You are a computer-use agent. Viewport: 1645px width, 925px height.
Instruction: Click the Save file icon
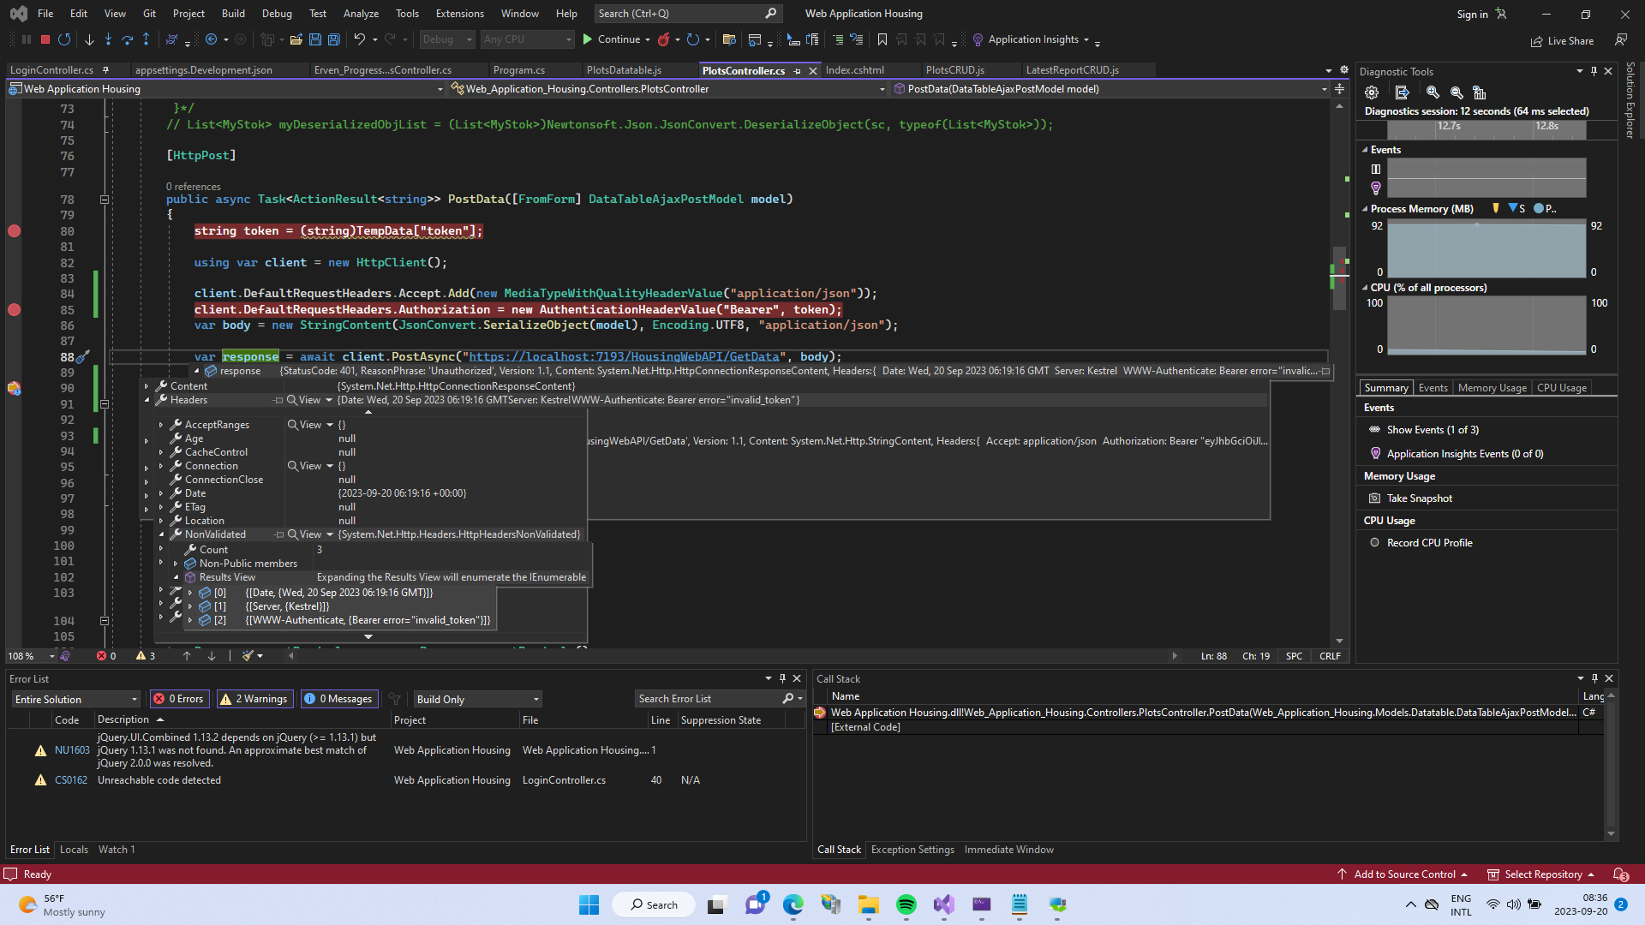click(x=315, y=39)
